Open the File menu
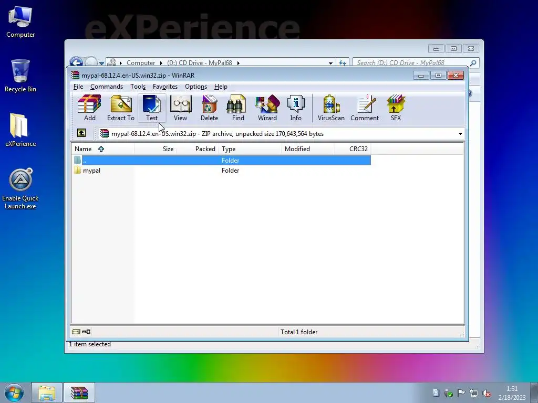The image size is (538, 403). click(78, 87)
